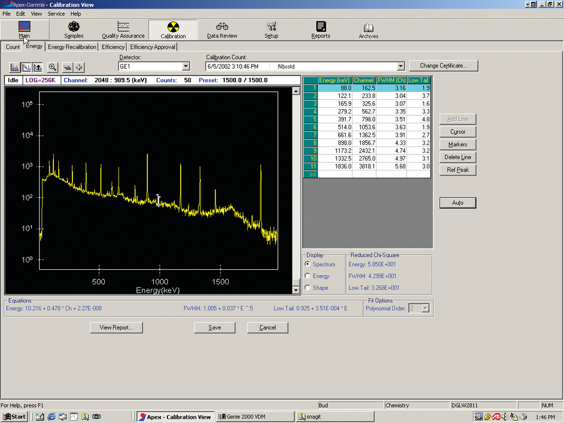Open the Polynomial Order selector
The image size is (564, 423).
click(424, 308)
